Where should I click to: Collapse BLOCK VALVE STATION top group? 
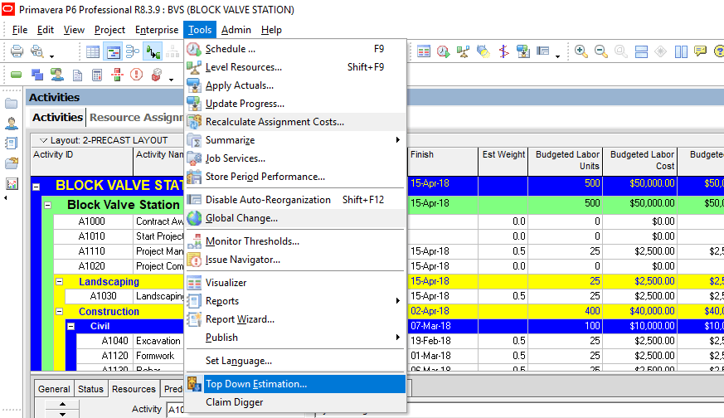[36, 187]
